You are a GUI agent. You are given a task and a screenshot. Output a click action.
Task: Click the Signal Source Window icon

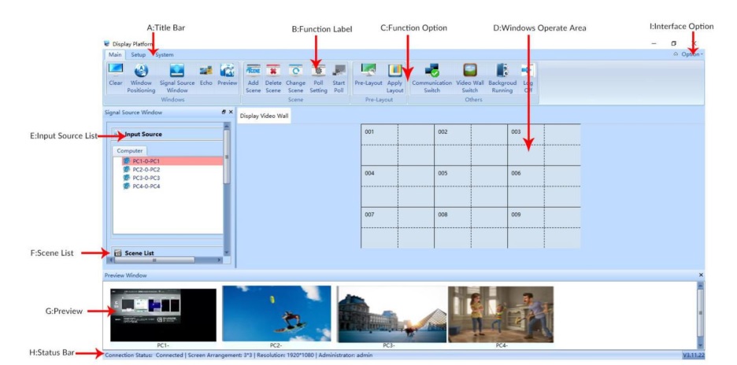click(x=176, y=72)
